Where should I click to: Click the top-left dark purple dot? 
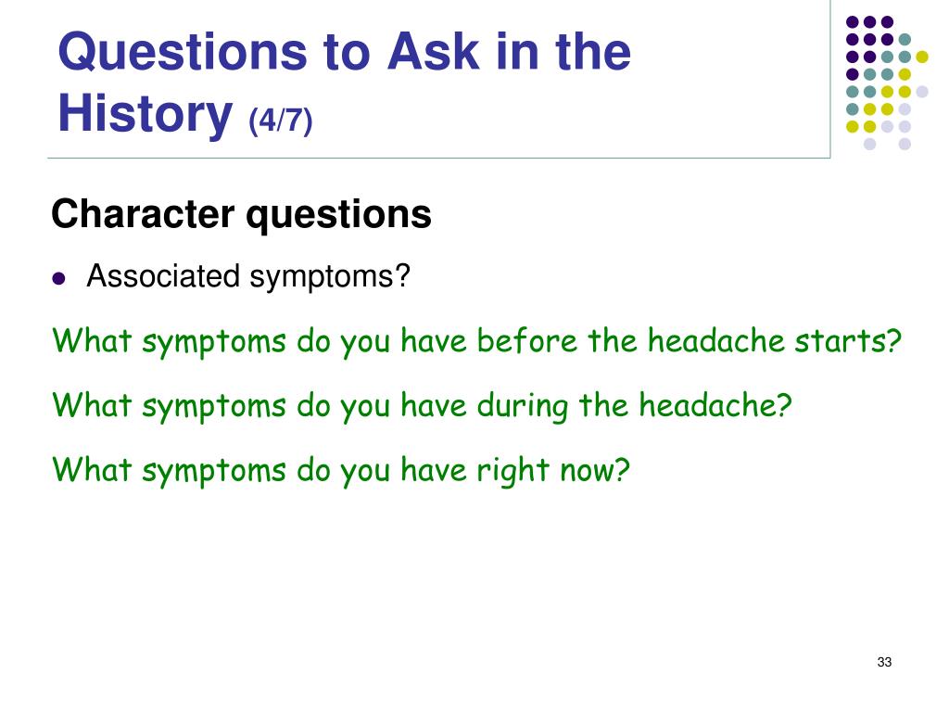coord(853,22)
